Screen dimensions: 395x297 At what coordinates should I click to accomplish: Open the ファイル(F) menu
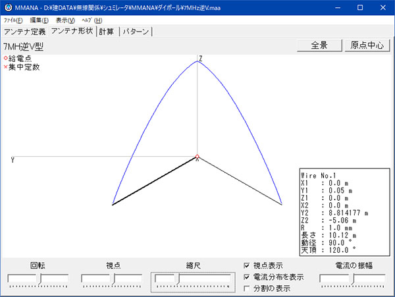(13, 20)
